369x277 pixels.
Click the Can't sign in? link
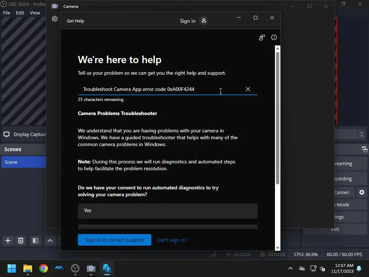pos(172,240)
